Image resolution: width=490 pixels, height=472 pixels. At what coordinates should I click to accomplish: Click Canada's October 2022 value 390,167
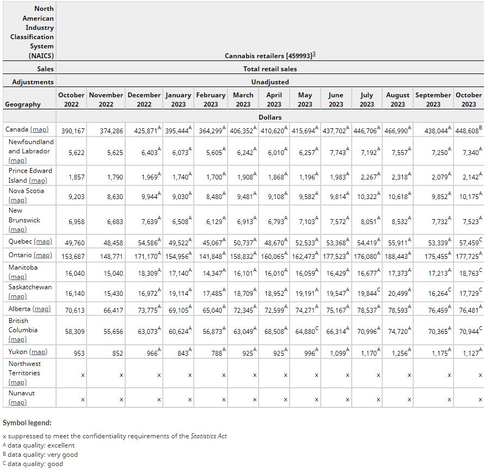point(73,131)
